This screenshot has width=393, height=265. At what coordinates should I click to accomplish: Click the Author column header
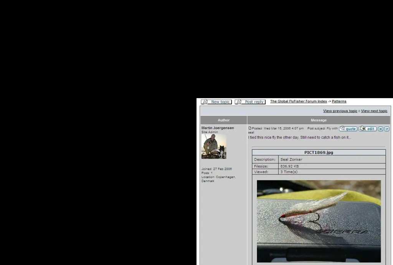click(223, 120)
